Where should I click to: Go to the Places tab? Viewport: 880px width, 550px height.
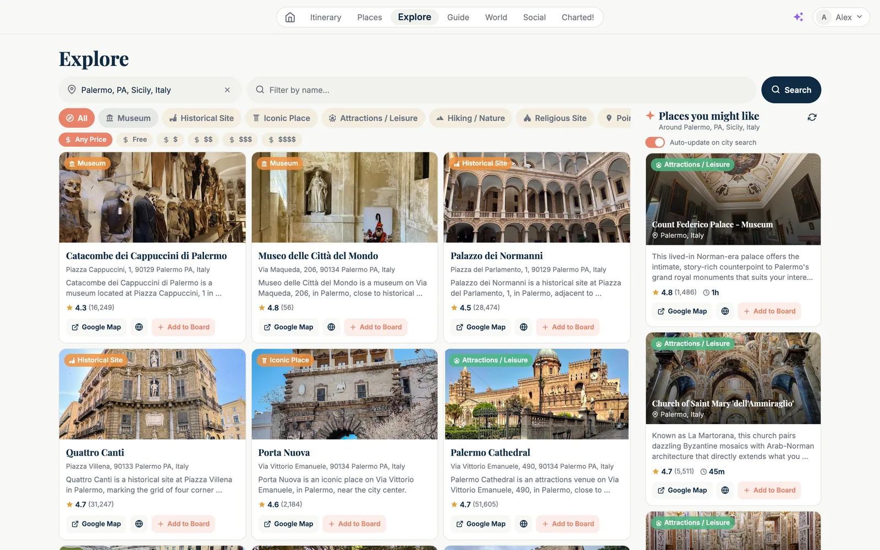(x=370, y=17)
